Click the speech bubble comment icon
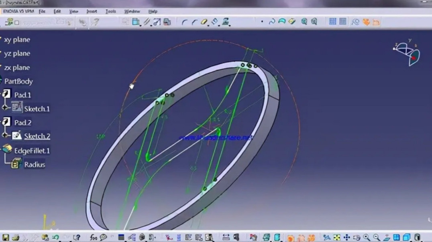This screenshot has height=242, width=432. 104,237
